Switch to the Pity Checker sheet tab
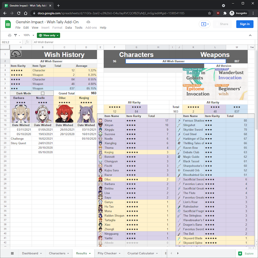Viewport: 258px width, 258px height. [x=107, y=253]
